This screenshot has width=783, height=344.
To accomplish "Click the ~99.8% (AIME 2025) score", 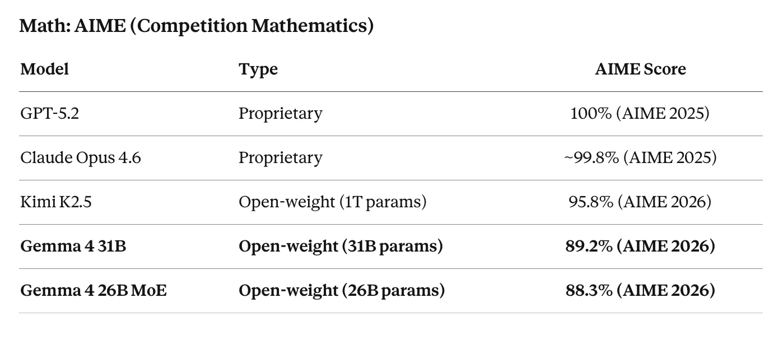I will point(640,158).
